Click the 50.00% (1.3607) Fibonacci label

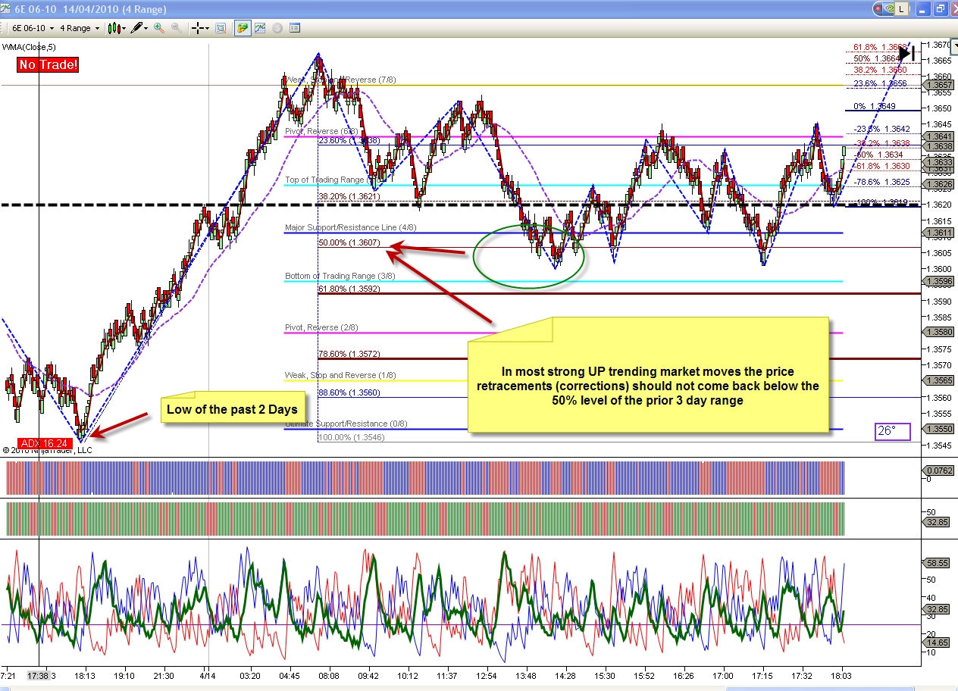click(x=349, y=242)
